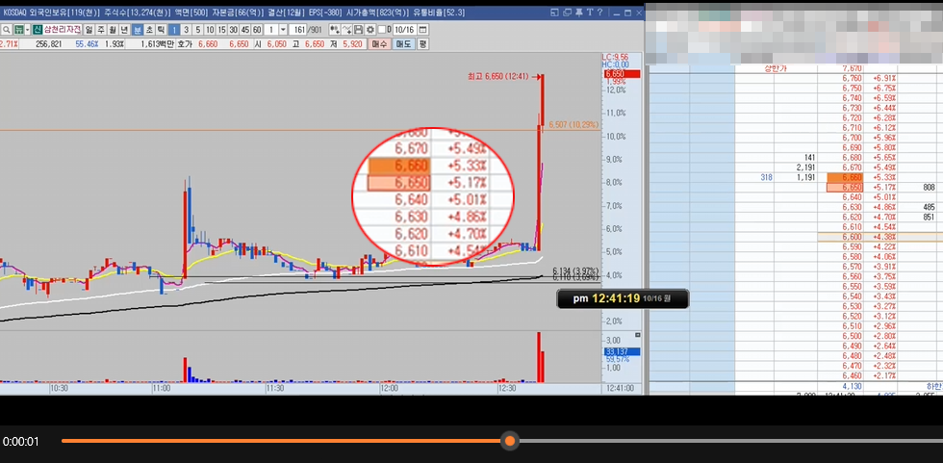Viewport: 943px width, 463px height.
Task: Click the 33,137 volume value tag
Action: (x=622, y=351)
